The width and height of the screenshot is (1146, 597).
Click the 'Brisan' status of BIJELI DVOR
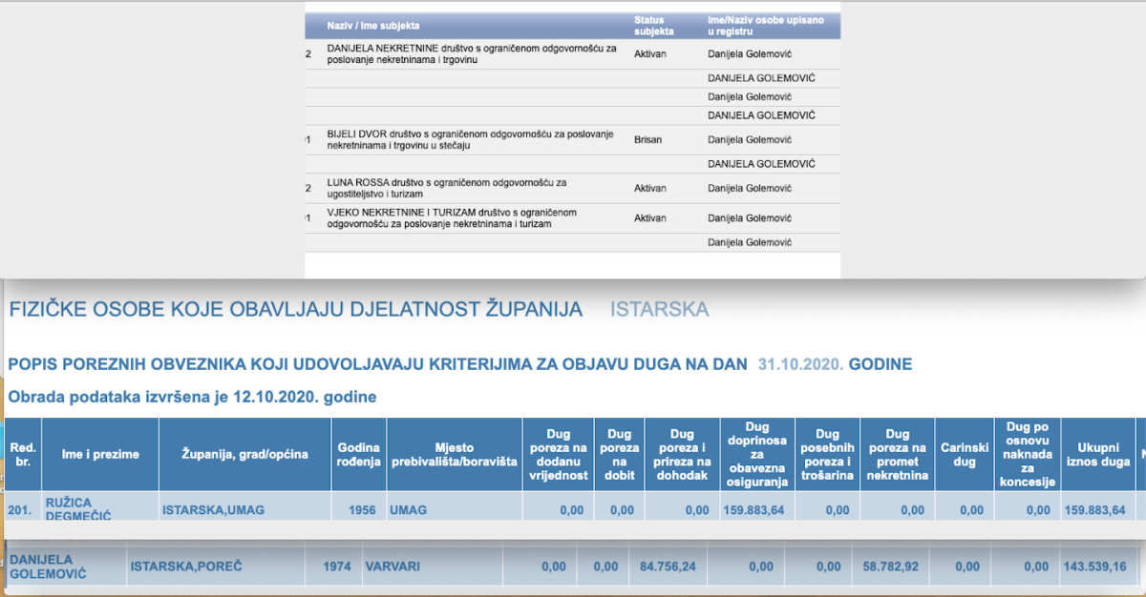(648, 139)
